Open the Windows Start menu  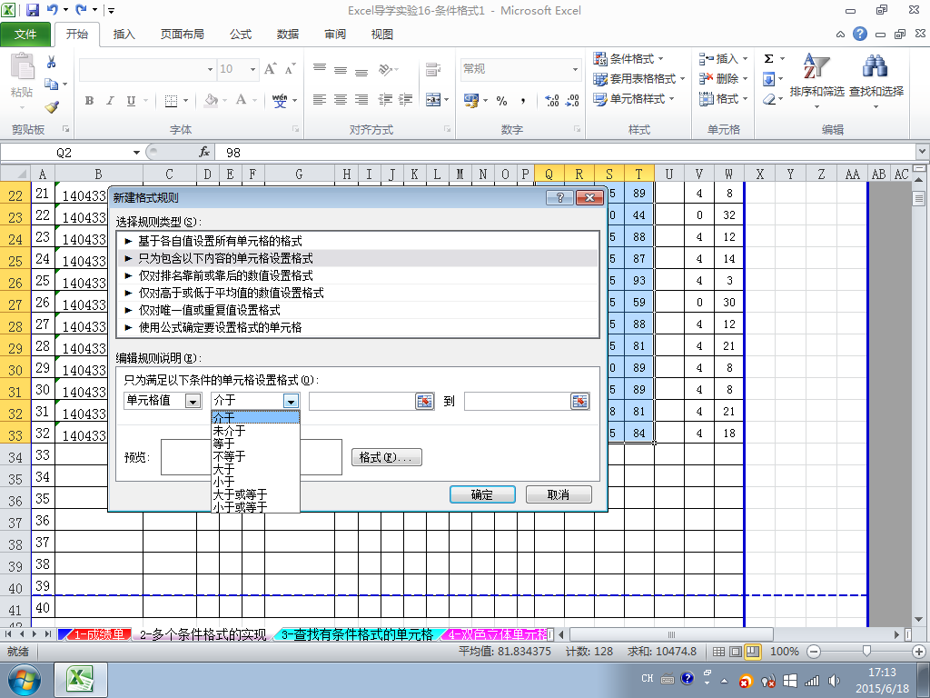(24, 680)
